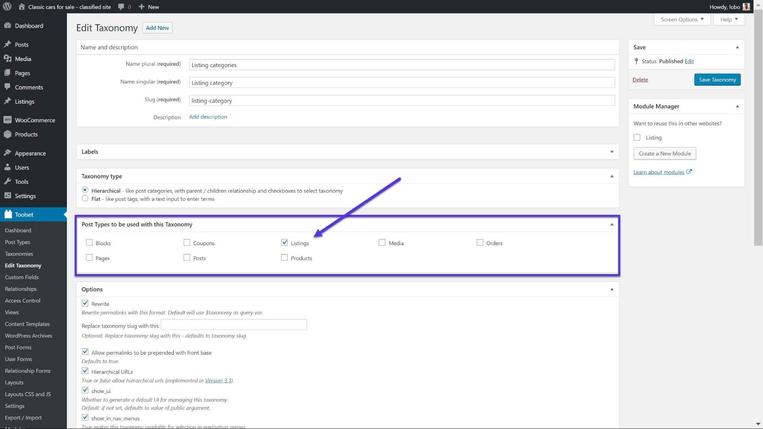763x429 pixels.
Task: Expand the Labels section panel
Action: [x=611, y=151]
